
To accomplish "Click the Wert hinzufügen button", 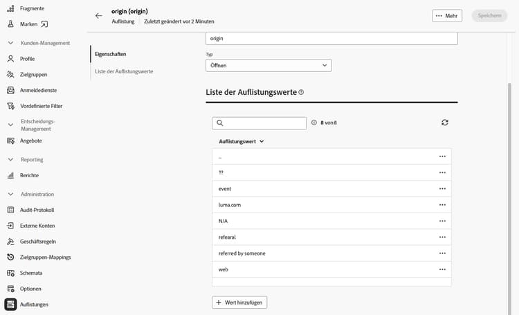I will 239,303.
